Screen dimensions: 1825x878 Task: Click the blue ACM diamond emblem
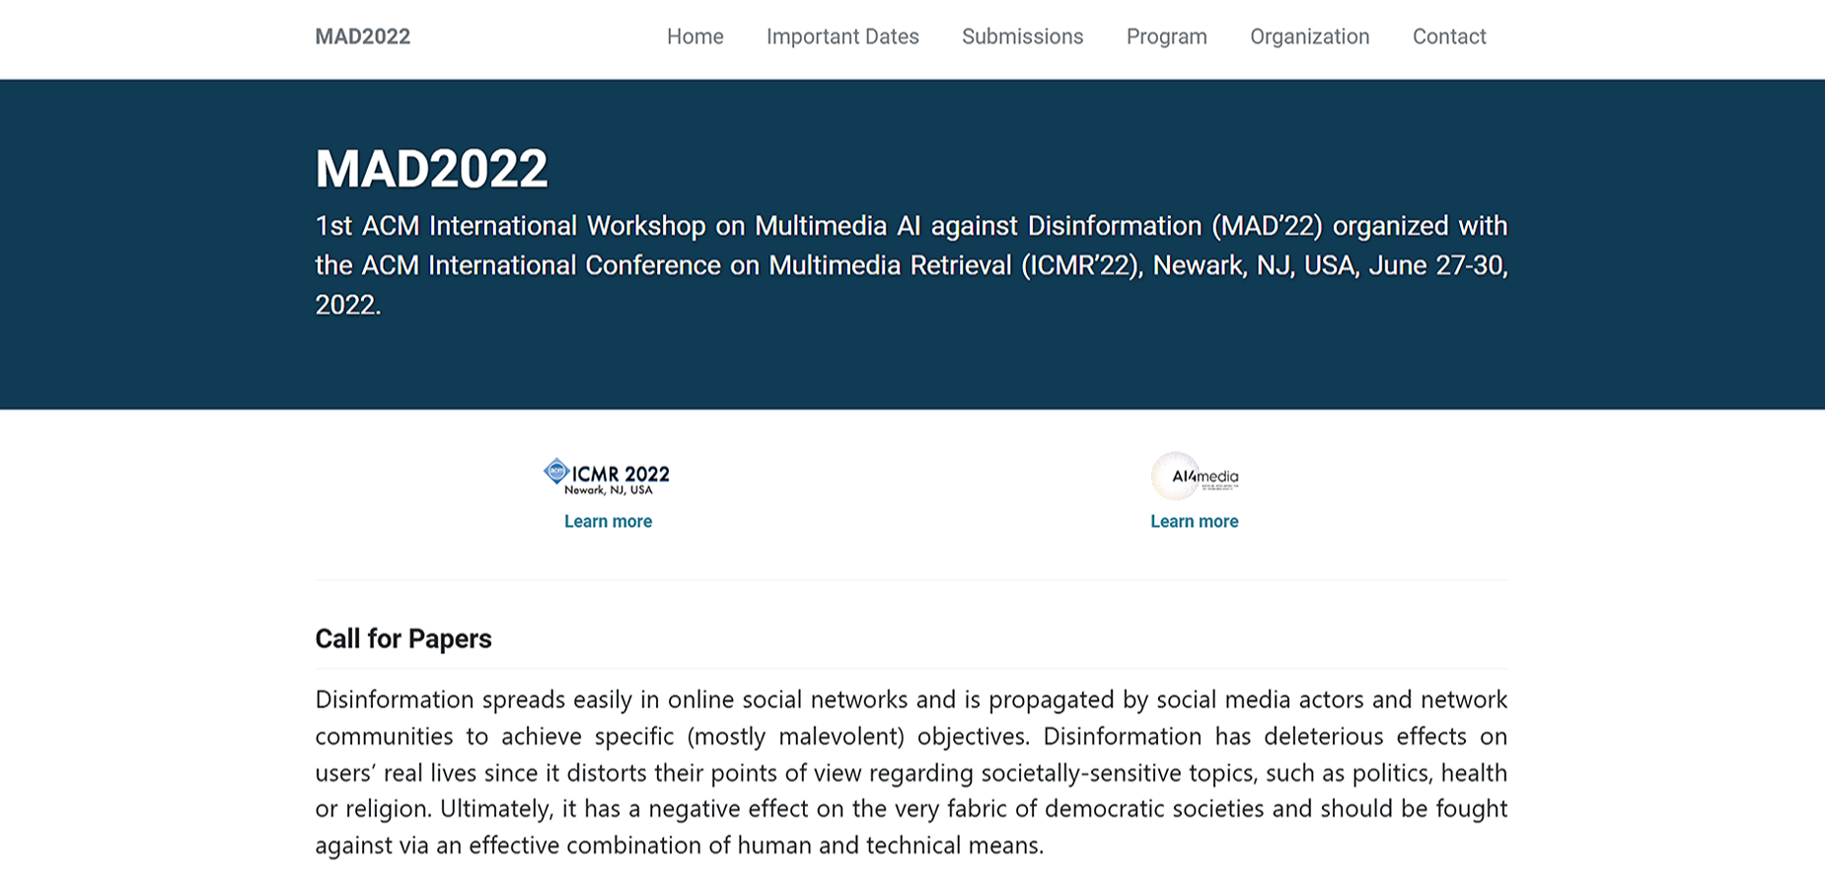pos(556,472)
